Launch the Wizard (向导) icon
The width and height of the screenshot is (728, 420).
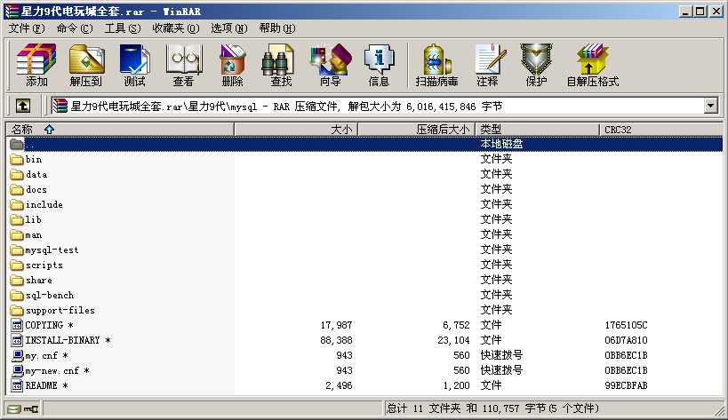point(330,65)
